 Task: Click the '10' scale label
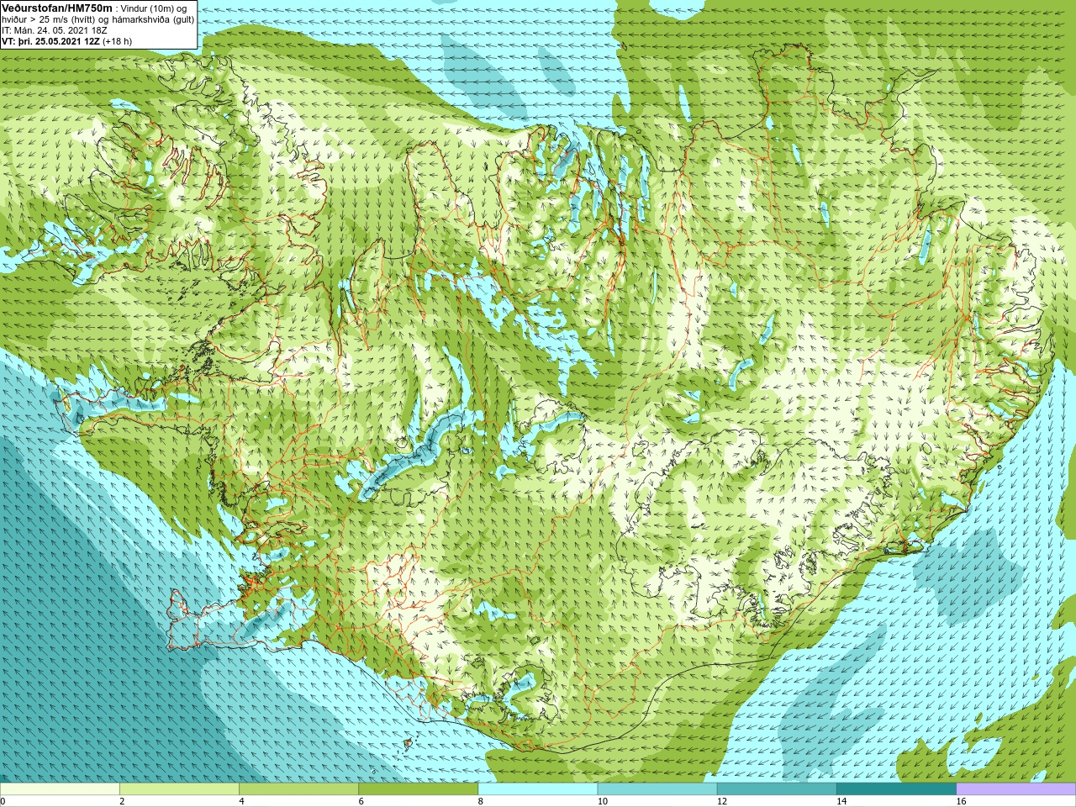tap(602, 801)
